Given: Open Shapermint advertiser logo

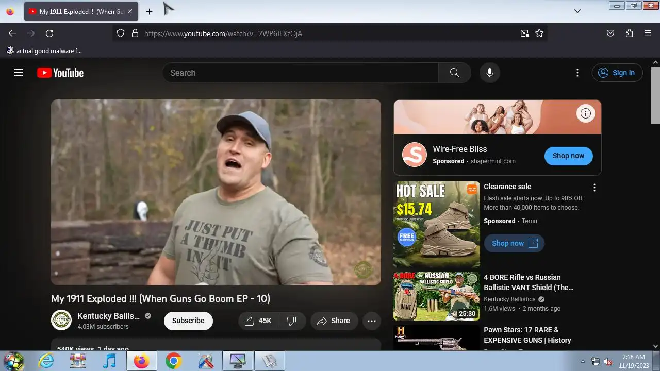Looking at the screenshot, I should 415,155.
